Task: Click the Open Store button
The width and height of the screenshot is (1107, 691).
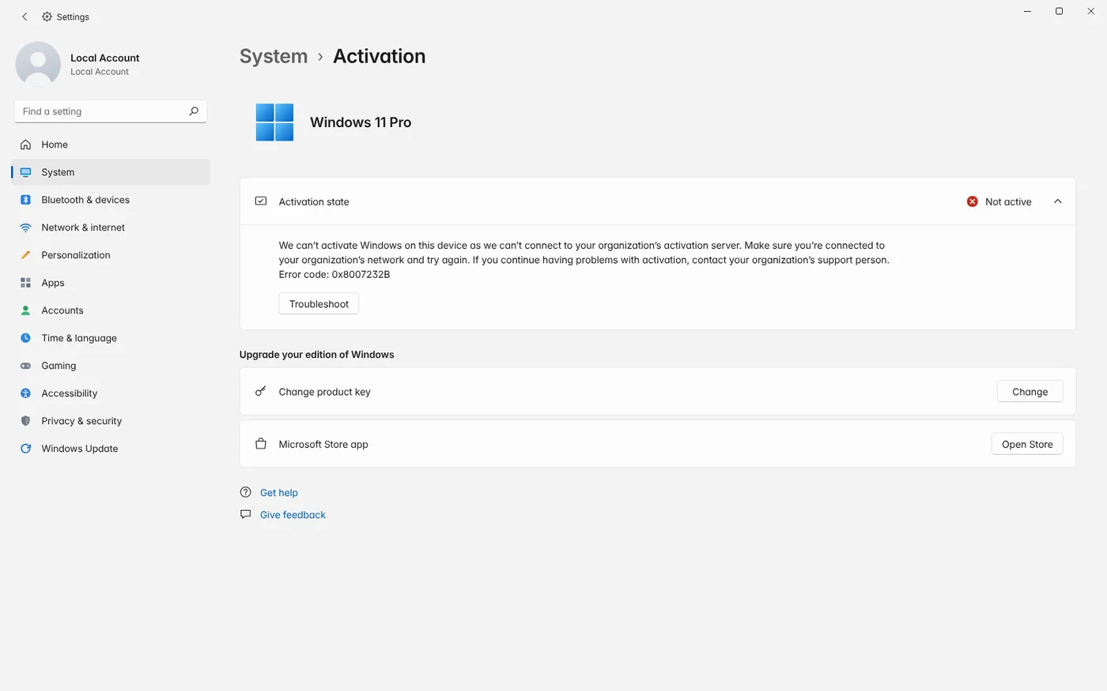Action: coord(1027,444)
